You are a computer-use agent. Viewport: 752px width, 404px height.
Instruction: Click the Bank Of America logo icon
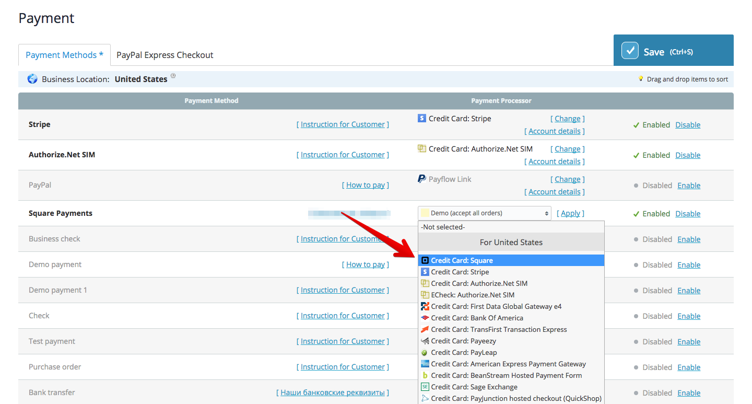click(x=425, y=318)
